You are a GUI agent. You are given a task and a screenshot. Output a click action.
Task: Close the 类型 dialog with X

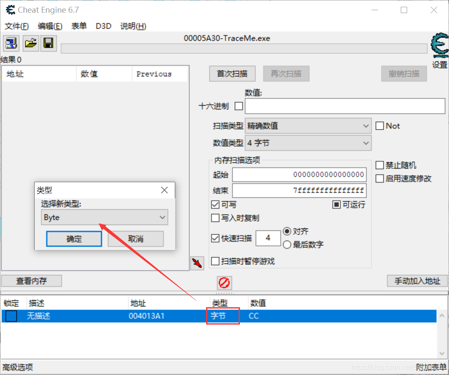point(164,190)
